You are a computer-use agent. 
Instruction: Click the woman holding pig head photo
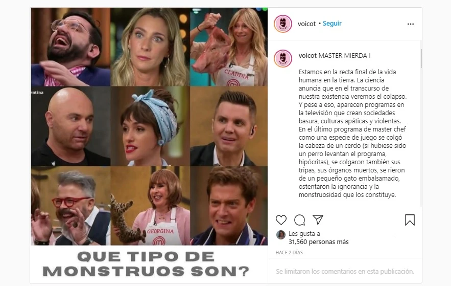(229, 47)
